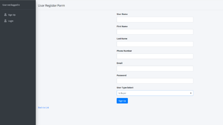
Task: Focus the Password input field
Action: [155, 81]
